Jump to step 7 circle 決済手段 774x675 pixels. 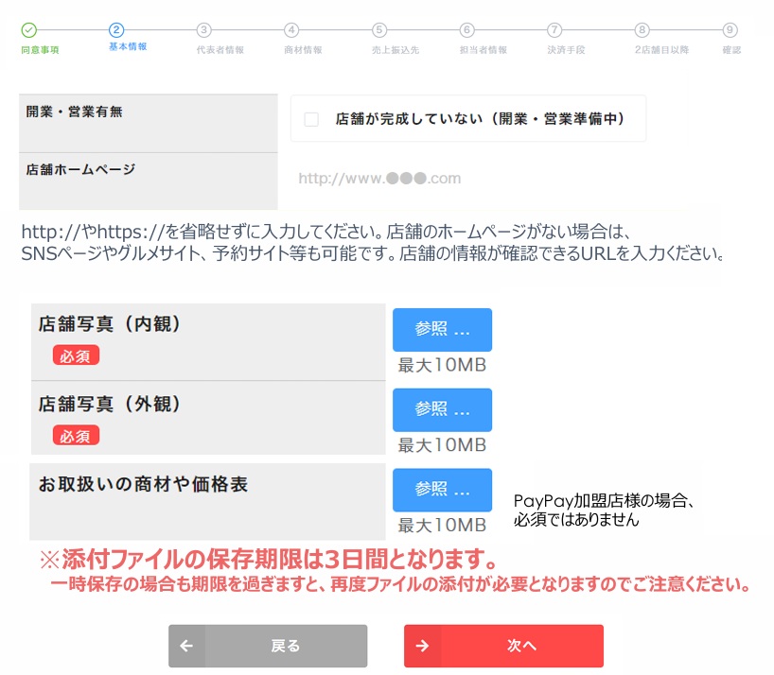coord(554,30)
